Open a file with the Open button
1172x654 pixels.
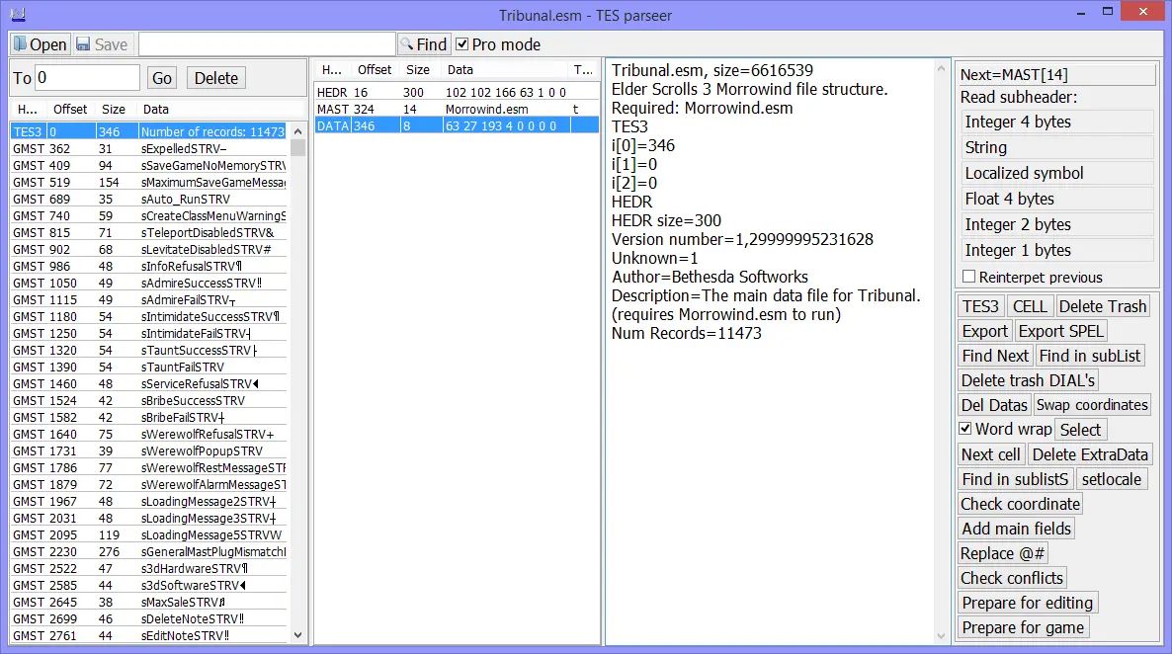[41, 44]
